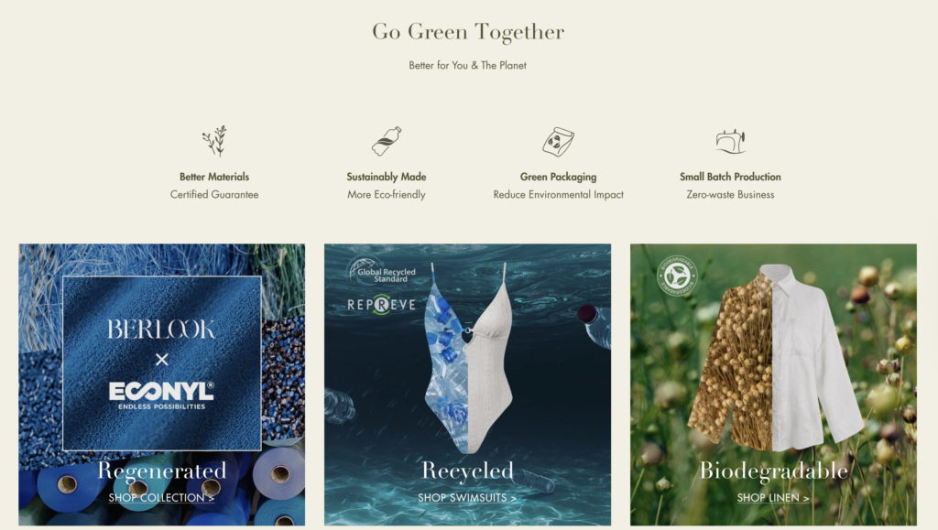Select the linen shirt image
This screenshot has height=530, width=938.
(776, 357)
